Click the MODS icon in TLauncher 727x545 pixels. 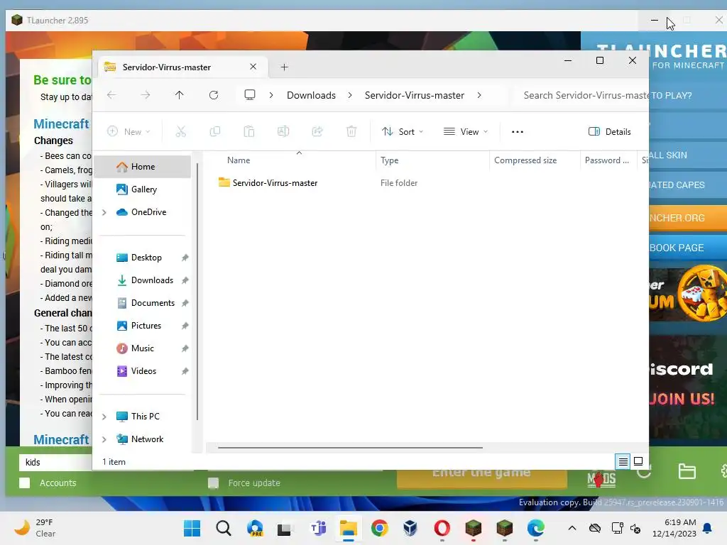pyautogui.click(x=601, y=479)
